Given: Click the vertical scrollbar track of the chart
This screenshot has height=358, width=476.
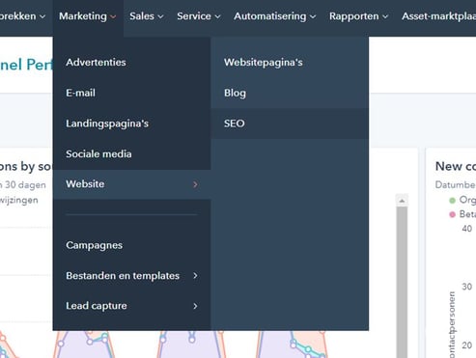Looking at the screenshot, I should (402, 283).
